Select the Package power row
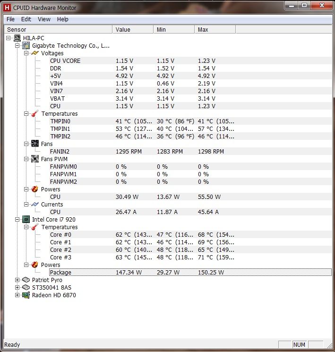Screen dimensions: 335x352 coord(190,272)
